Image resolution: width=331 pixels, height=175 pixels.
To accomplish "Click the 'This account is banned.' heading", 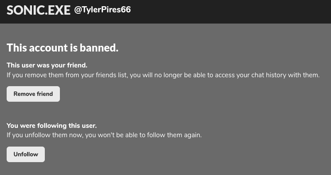I will pos(63,48).
